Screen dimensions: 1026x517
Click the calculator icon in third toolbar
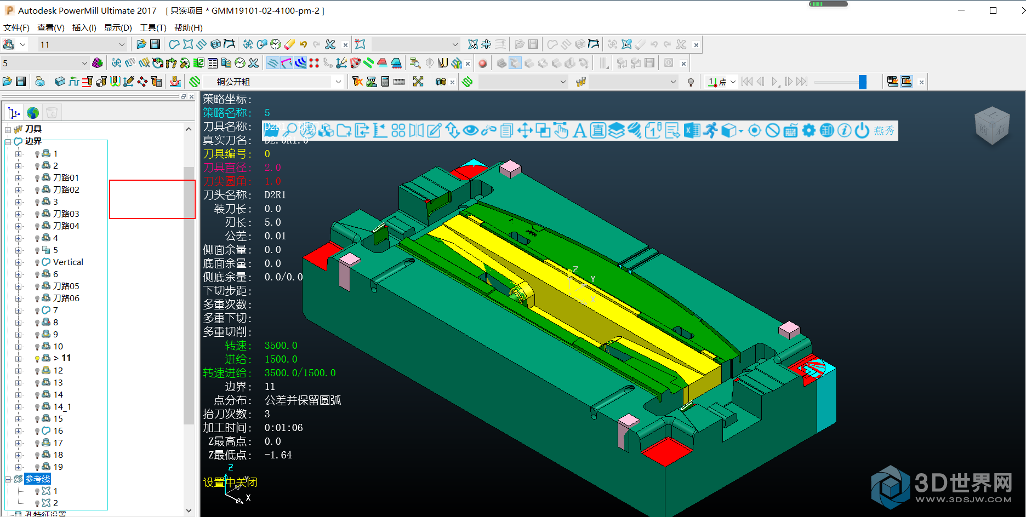point(385,82)
